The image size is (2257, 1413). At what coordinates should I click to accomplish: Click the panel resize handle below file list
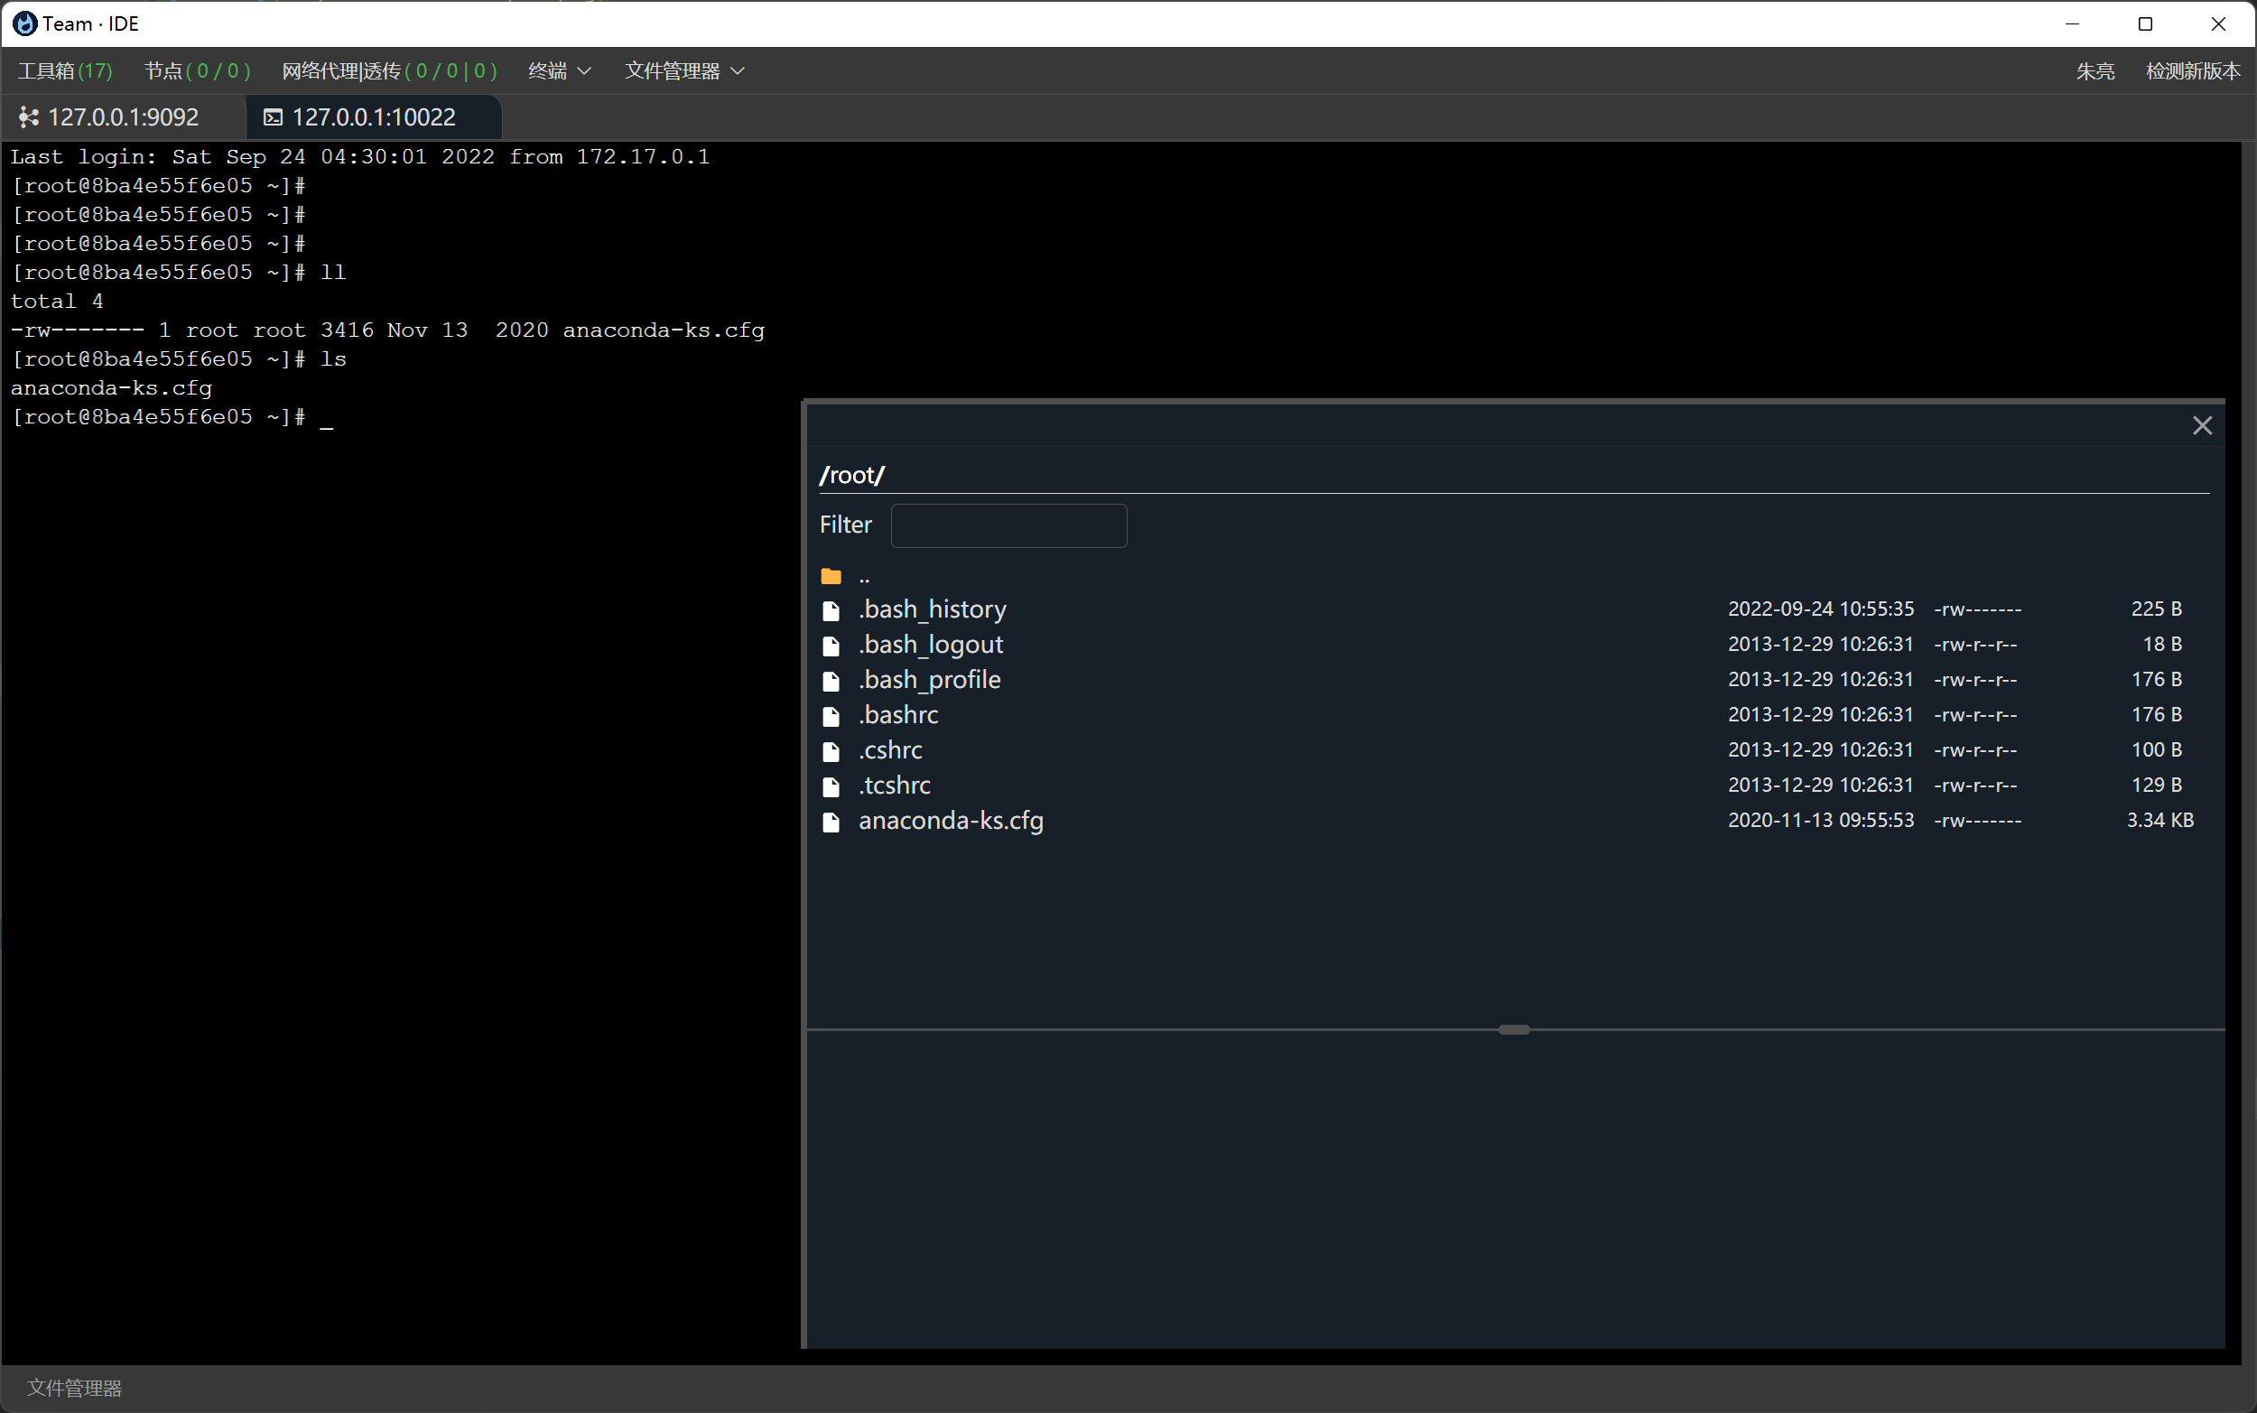(1513, 1030)
